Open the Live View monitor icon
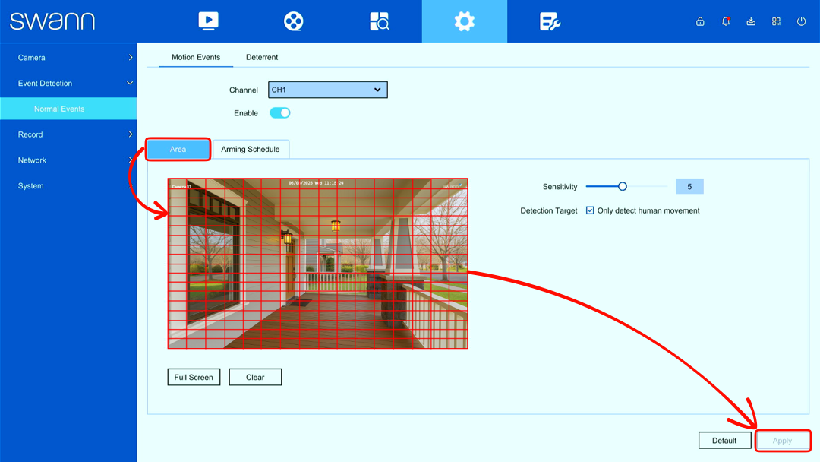Screen dimensions: 820x462 pyautogui.click(x=208, y=21)
